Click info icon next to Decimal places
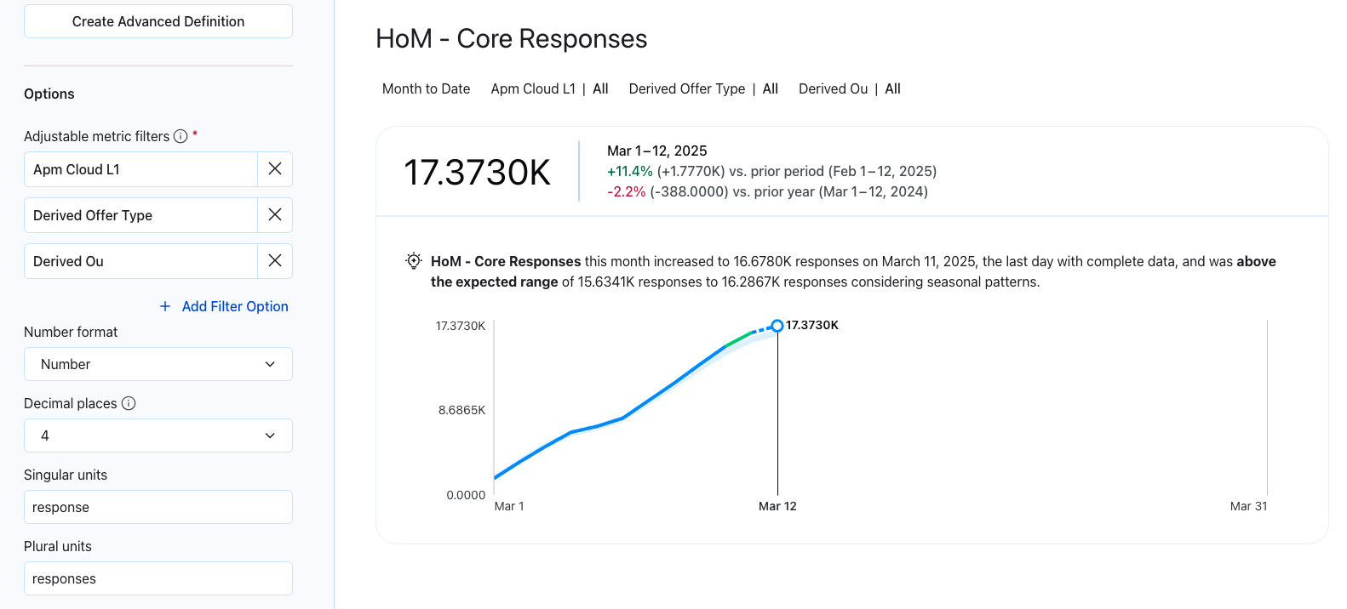Viewport: 1347px width, 609px height. (x=129, y=403)
